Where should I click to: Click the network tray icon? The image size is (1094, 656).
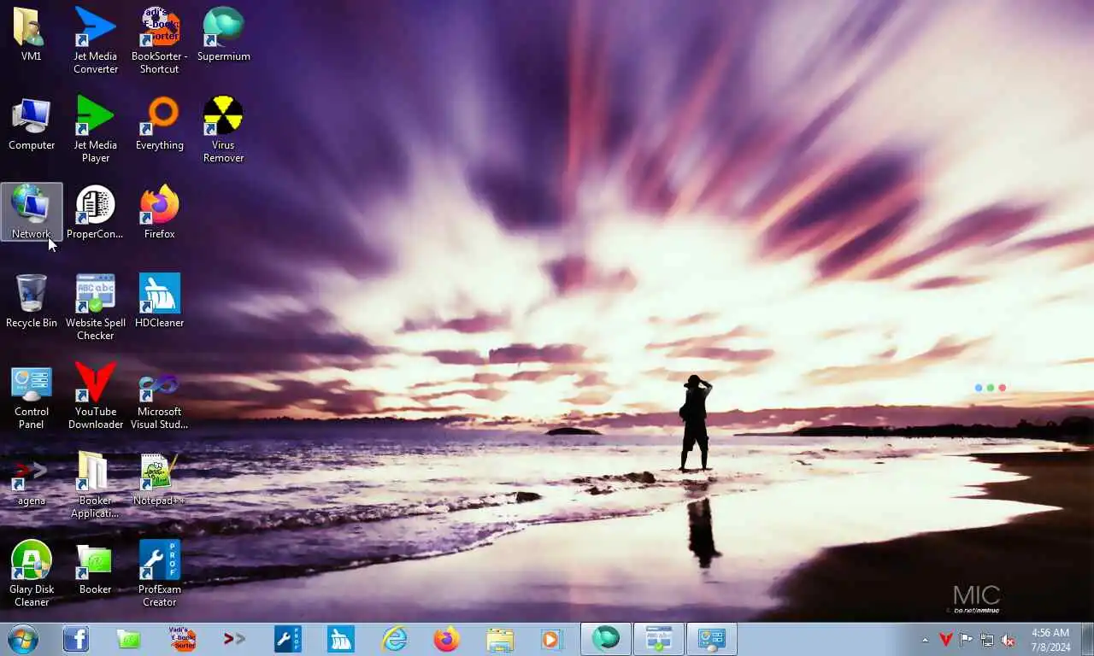[x=987, y=640]
